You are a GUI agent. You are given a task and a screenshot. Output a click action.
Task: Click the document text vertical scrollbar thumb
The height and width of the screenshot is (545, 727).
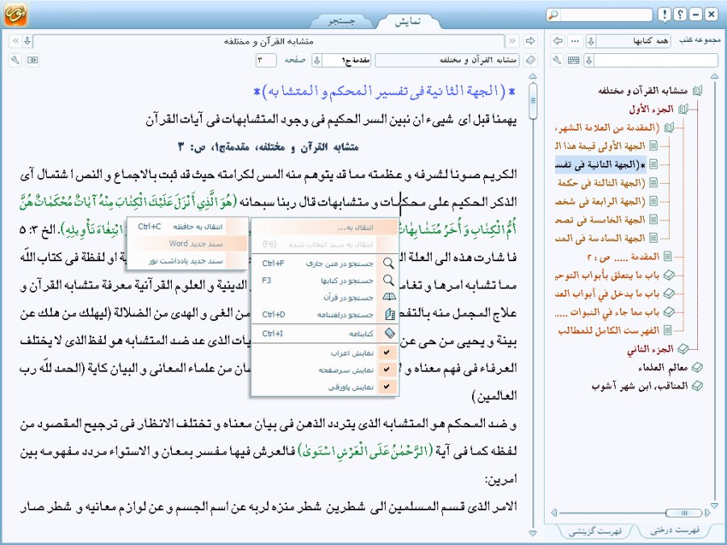533,100
